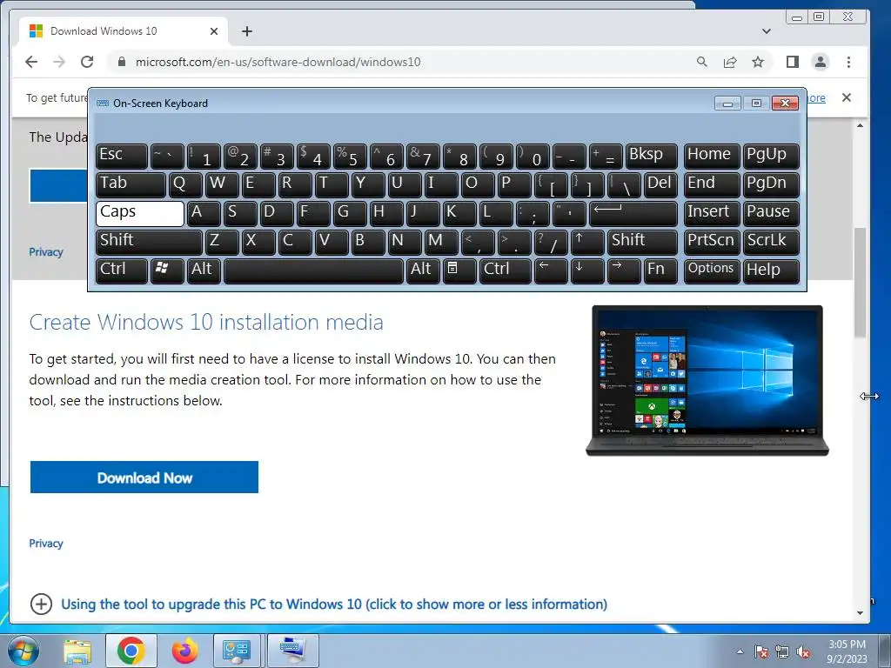Toggle the Caps key on On-Screen Keyboard
Viewport: 891px width, 668px height.
click(x=140, y=214)
